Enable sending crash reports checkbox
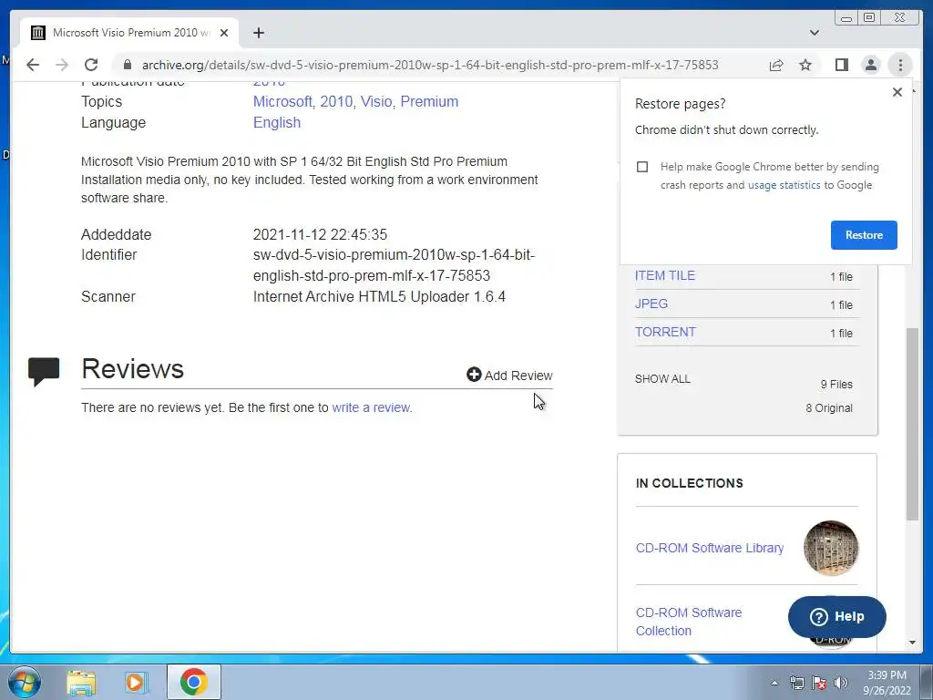The width and height of the screenshot is (933, 700). point(642,167)
